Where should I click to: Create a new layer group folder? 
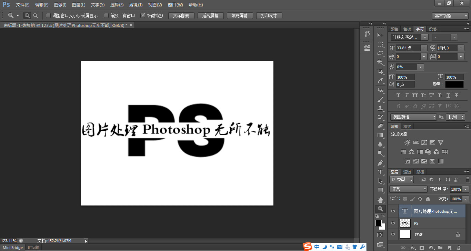point(440,248)
